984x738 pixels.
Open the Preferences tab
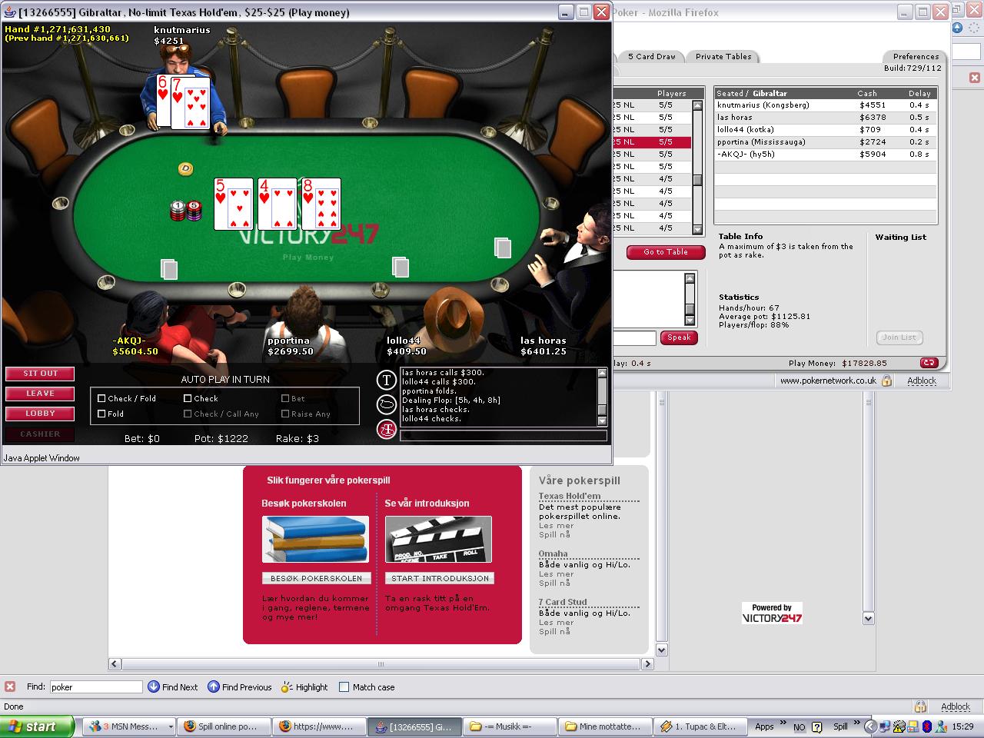915,56
